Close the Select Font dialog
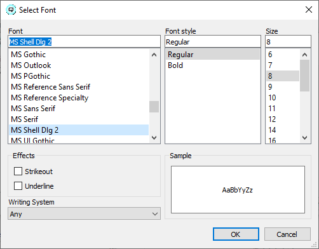The height and width of the screenshot is (249, 319). tap(309, 10)
